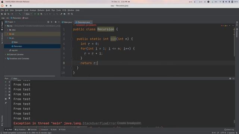
Task: Open the Analyze menu
Action: click(33, 10)
